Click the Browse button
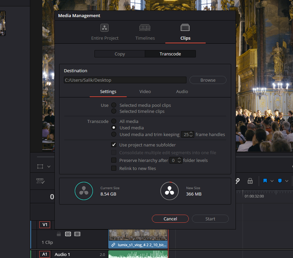The height and width of the screenshot is (258, 293). click(208, 80)
